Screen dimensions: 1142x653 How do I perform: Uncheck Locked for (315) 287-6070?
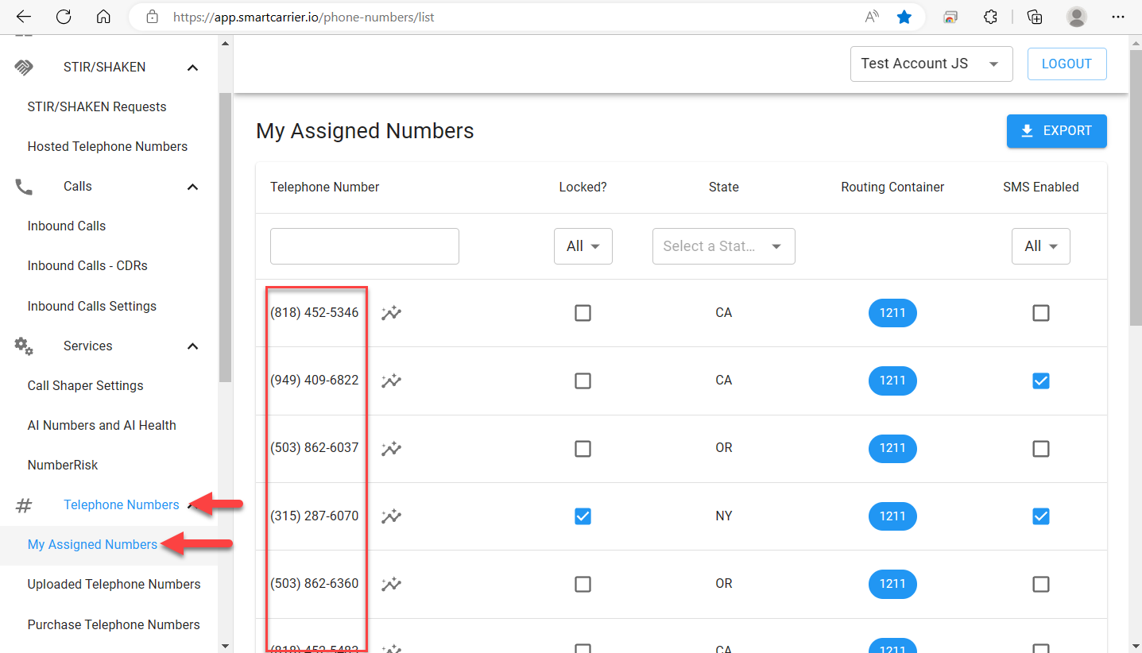pyautogui.click(x=583, y=516)
